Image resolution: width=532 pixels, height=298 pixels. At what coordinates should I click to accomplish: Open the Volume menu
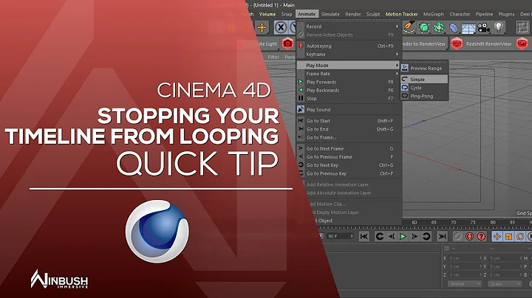coord(267,14)
